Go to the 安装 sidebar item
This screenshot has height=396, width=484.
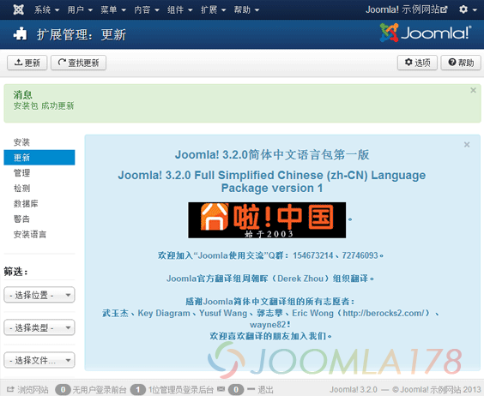click(x=21, y=142)
